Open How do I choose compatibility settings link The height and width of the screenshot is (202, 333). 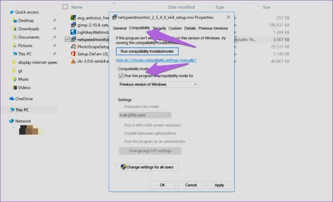pos(156,60)
